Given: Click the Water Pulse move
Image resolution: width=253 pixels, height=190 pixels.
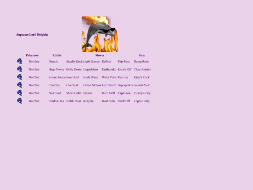Looking at the screenshot, I should pyautogui.click(x=109, y=77).
